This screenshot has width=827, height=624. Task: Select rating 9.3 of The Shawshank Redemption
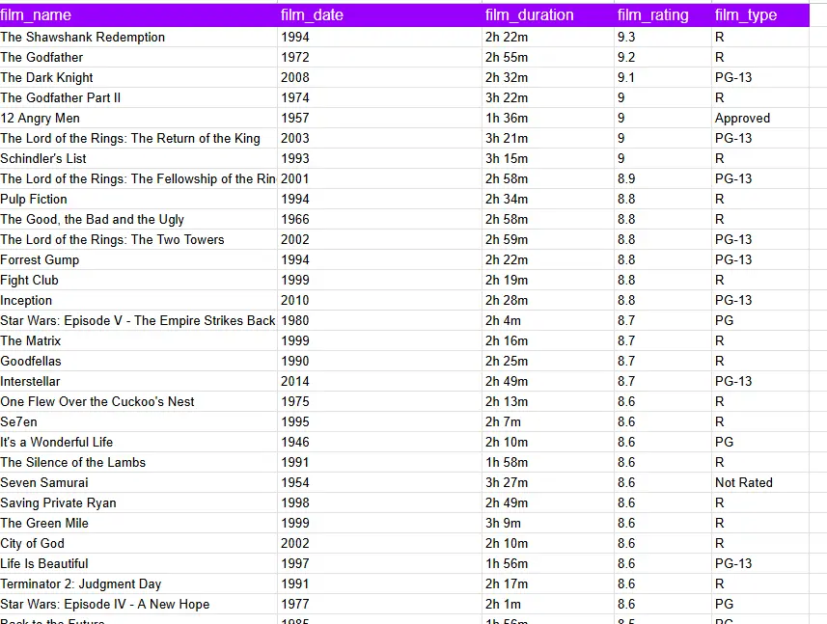click(663, 37)
